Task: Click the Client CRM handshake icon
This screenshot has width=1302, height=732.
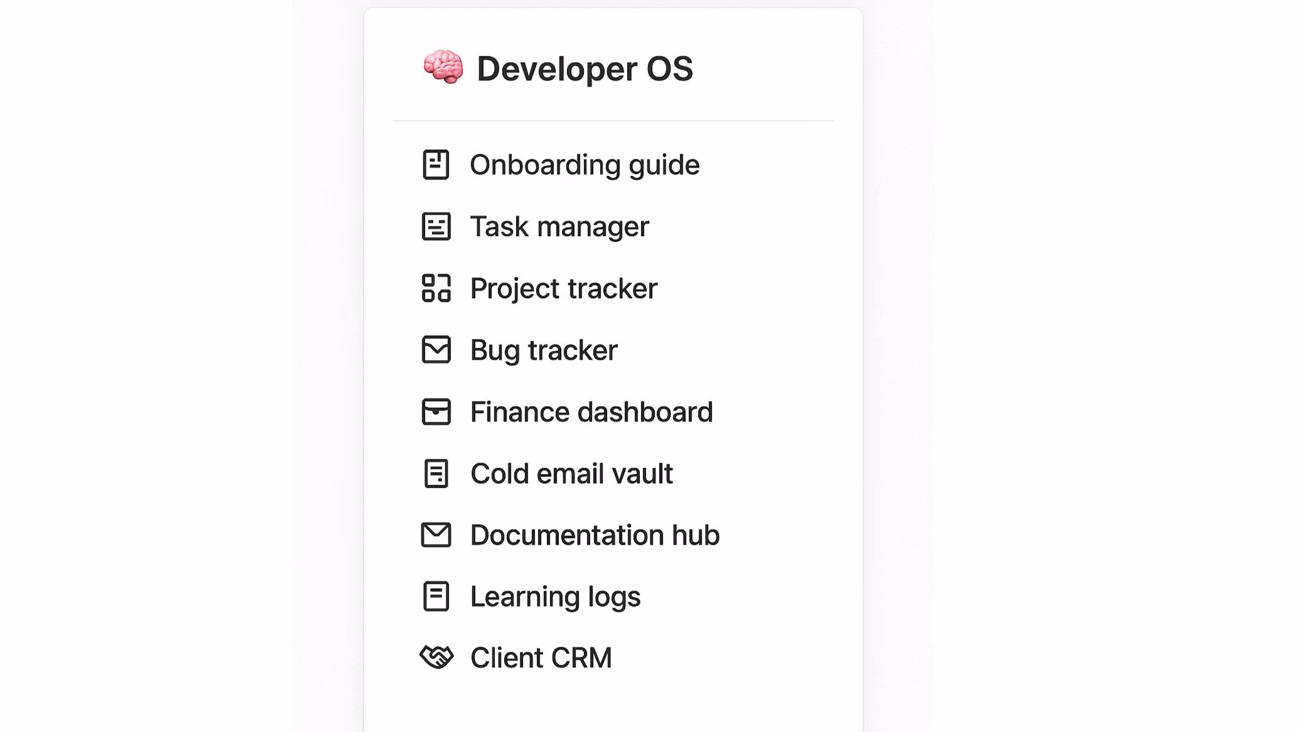Action: coord(436,657)
